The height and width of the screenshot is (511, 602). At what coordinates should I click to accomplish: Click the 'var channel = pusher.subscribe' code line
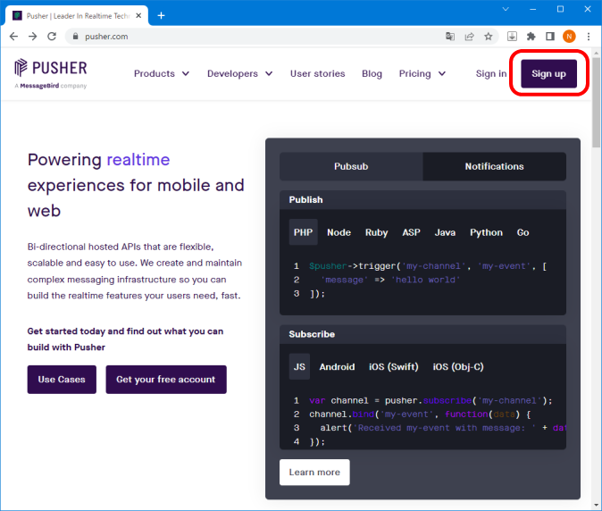coord(431,400)
